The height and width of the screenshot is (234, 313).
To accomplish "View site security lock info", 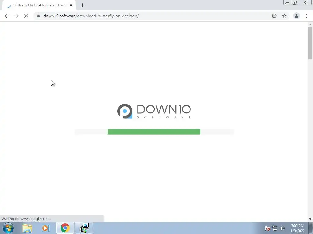I will click(x=39, y=16).
